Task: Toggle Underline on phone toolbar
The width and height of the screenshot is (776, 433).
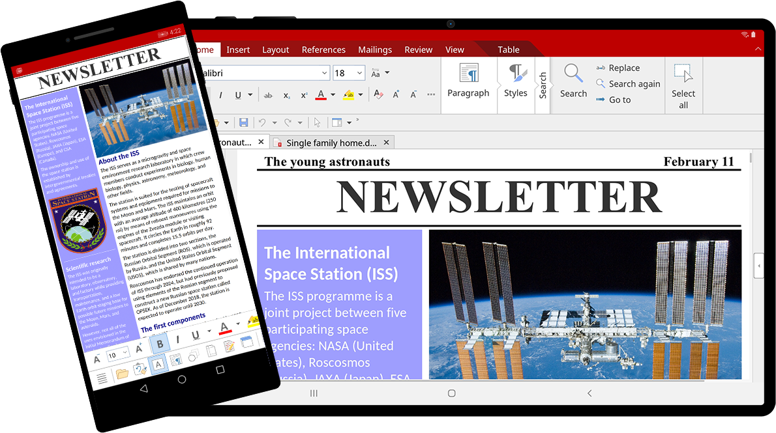Action: coord(196,335)
